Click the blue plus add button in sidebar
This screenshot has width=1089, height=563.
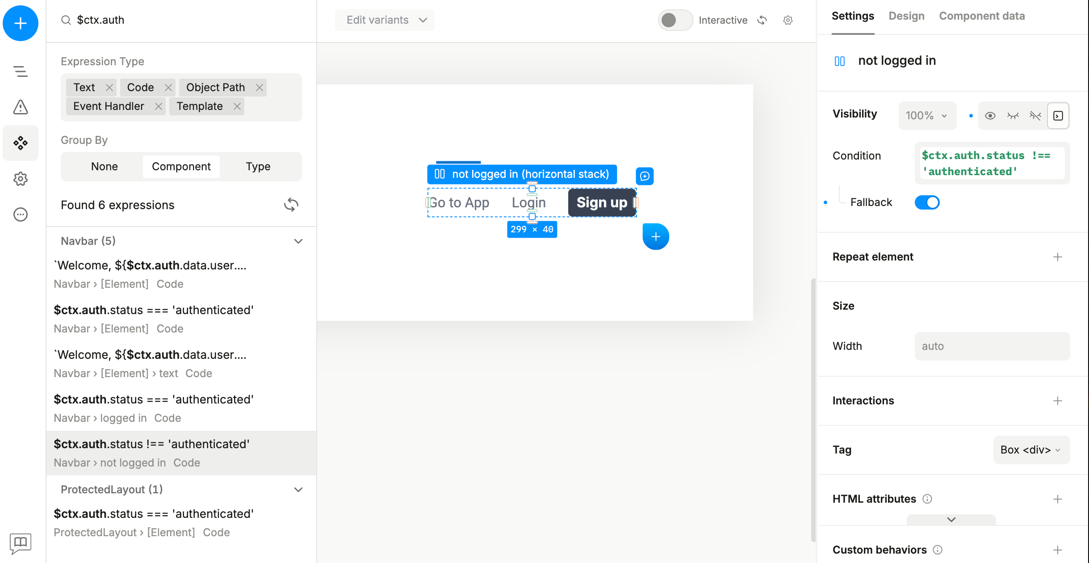21,23
